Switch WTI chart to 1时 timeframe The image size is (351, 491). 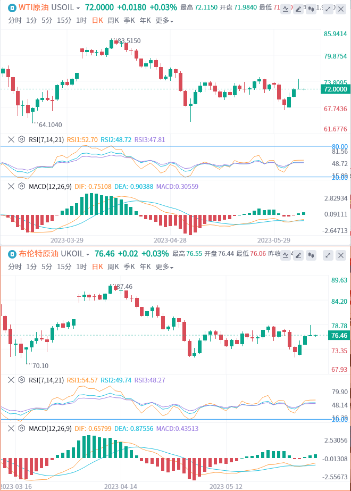tap(81, 21)
